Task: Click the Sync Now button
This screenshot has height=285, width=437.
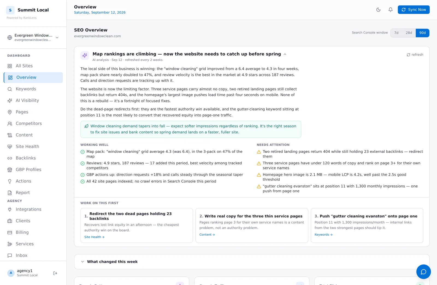Action: (x=414, y=10)
